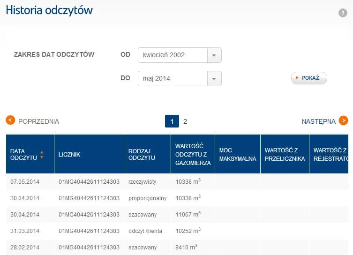
Task: Click the Wartość z przelicznika header
Action: [285, 154]
